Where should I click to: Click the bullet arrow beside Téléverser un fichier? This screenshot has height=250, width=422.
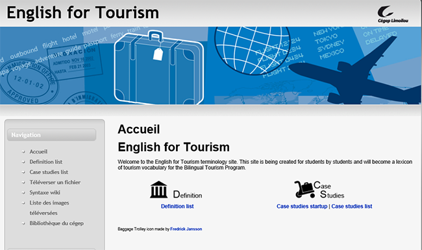click(x=23, y=183)
